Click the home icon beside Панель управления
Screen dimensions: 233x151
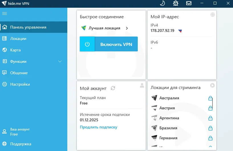(x=5, y=27)
